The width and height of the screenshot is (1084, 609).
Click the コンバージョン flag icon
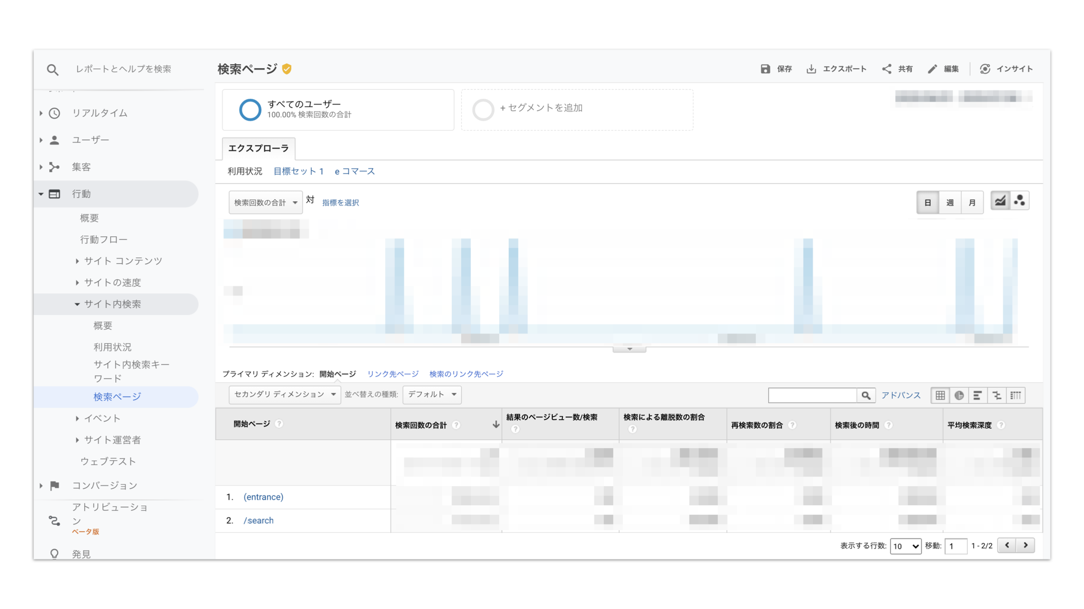[55, 486]
